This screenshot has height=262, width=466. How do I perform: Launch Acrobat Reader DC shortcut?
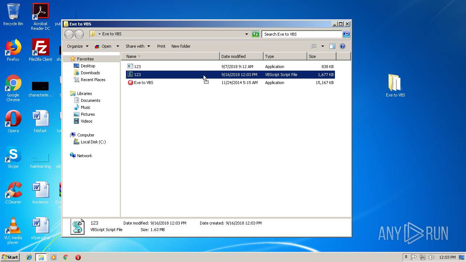coord(40,17)
